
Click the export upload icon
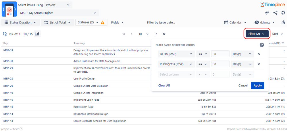(283, 22)
